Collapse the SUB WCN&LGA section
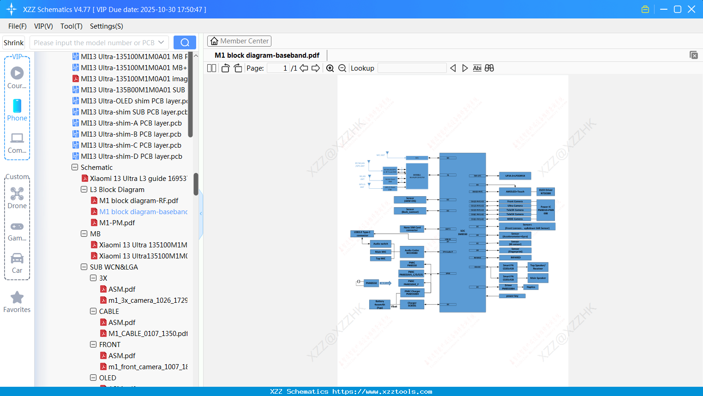The height and width of the screenshot is (396, 703). point(84,267)
